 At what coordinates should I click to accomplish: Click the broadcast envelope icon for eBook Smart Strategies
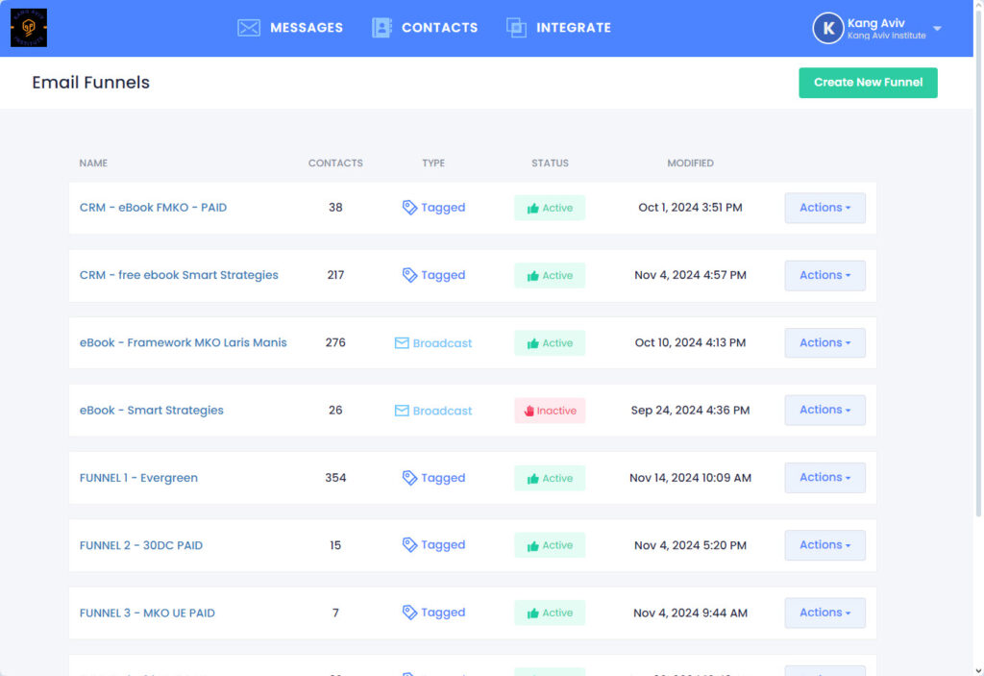402,411
